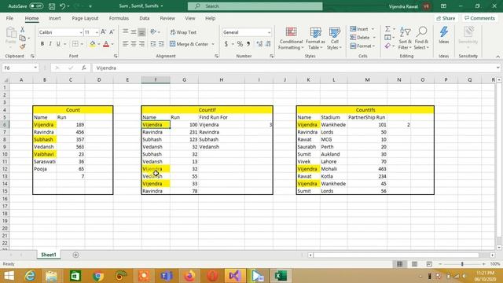Open Sort & Filter menu
503x283 pixels.
405,39
